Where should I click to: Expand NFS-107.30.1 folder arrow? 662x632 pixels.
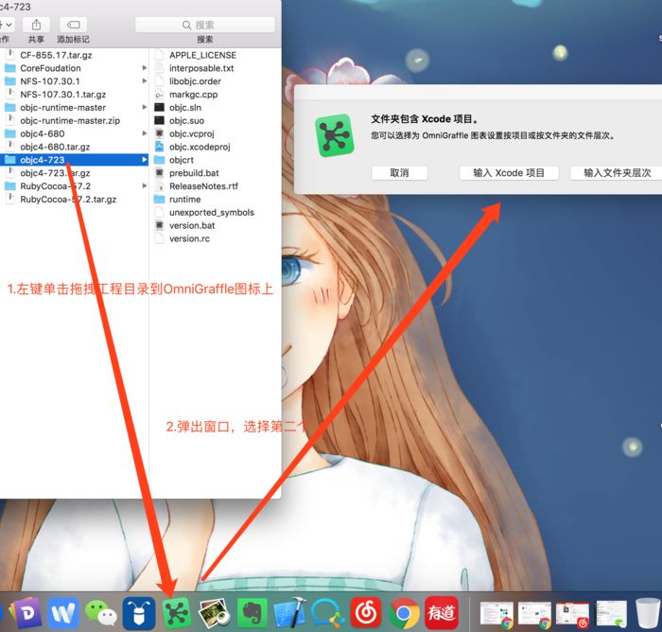[x=145, y=81]
